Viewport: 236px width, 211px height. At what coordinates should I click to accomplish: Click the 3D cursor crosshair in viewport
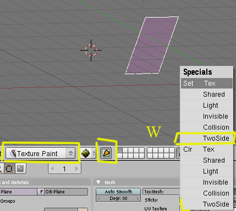(91, 50)
